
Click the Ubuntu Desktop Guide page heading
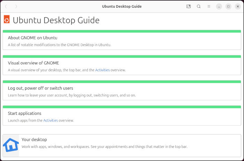coord(56,20)
